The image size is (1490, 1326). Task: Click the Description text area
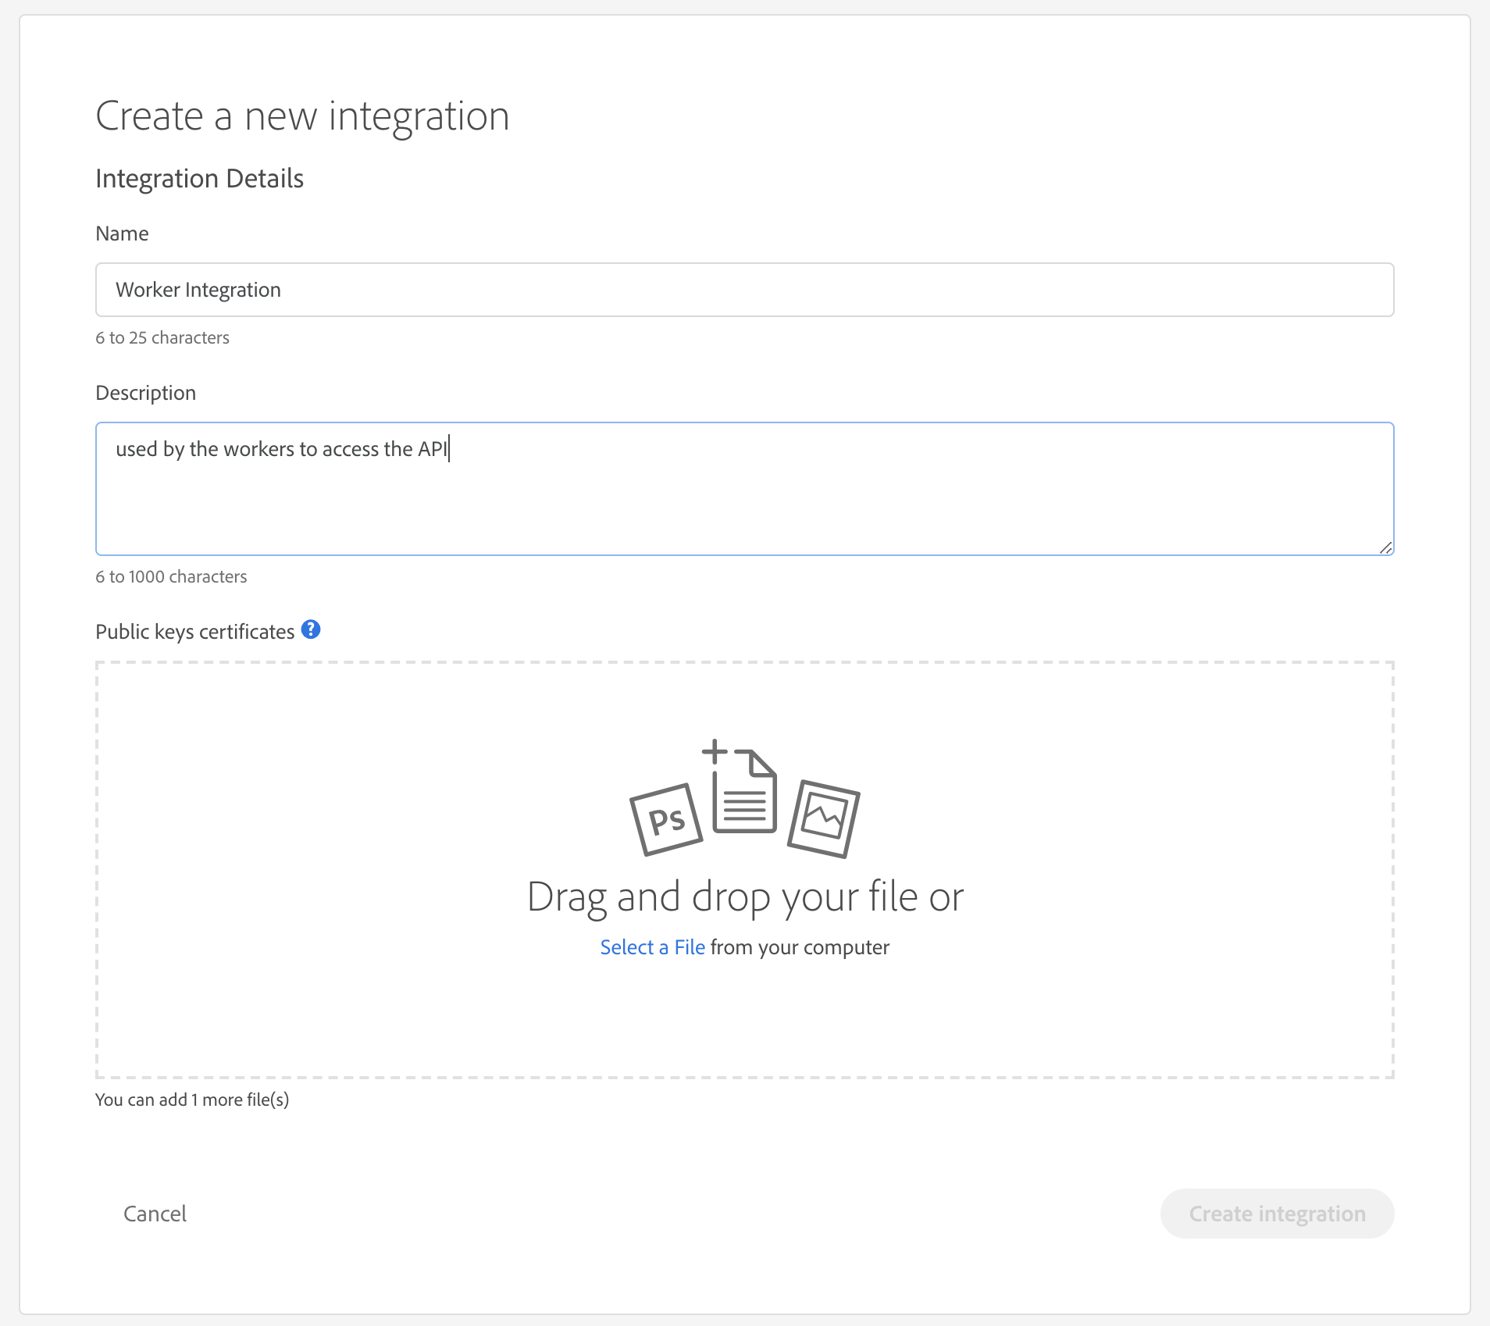[742, 489]
